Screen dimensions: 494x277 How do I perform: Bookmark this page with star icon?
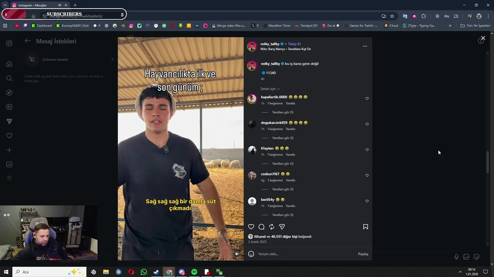point(392,16)
